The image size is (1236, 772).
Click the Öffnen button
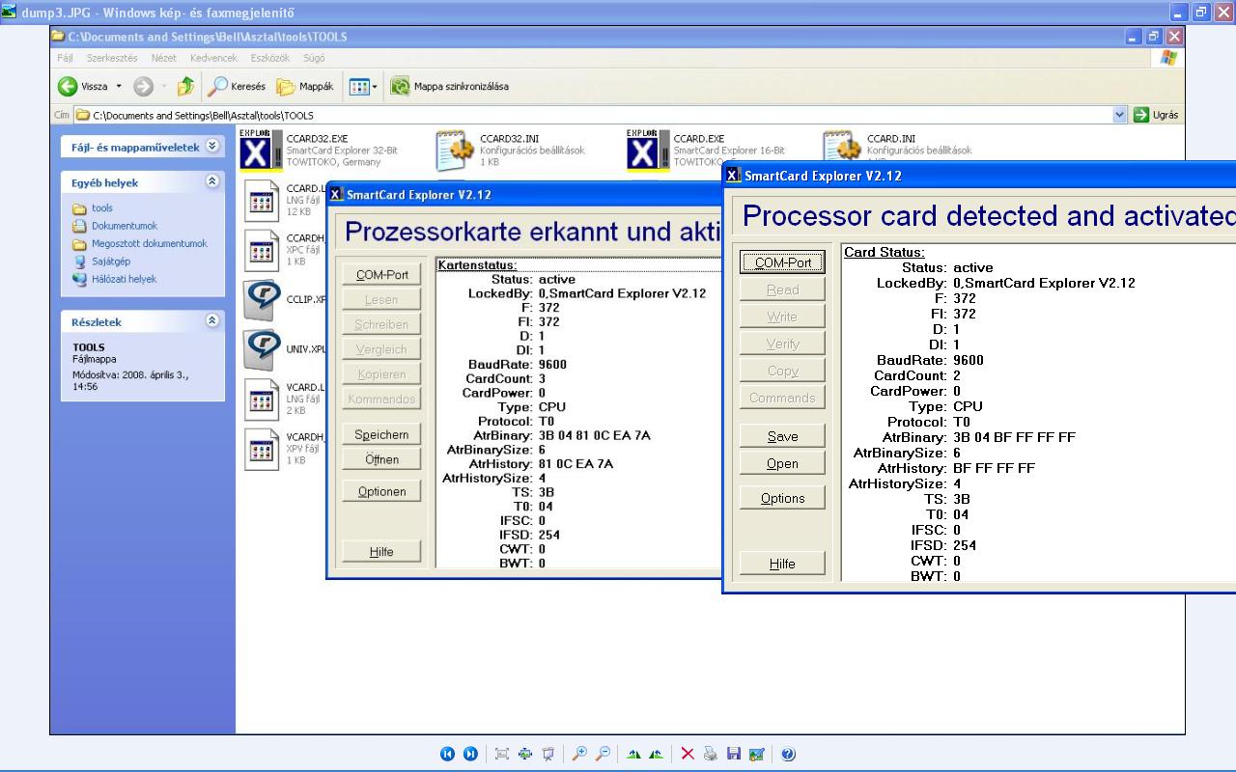tap(381, 459)
